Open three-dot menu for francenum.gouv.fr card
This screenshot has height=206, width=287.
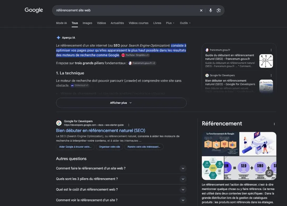tap(271, 50)
